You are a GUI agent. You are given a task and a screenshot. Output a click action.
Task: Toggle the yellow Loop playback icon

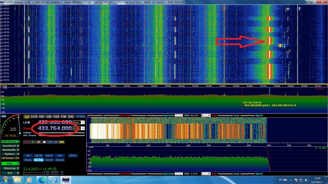[x=62, y=142]
